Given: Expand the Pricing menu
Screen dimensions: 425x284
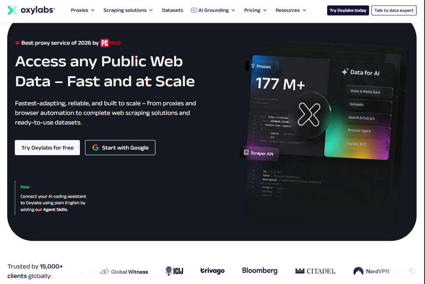Looking at the screenshot, I should coord(255,10).
